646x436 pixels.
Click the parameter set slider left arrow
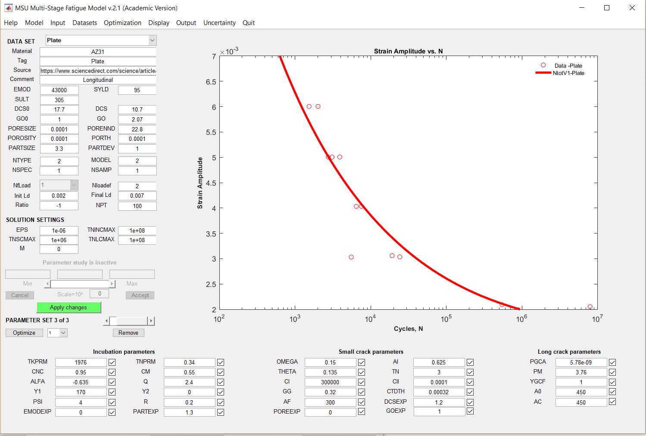point(107,321)
